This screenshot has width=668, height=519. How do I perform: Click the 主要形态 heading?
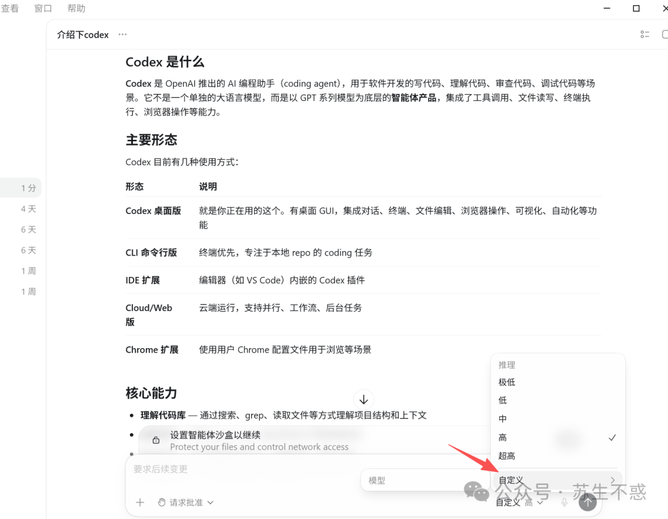pyautogui.click(x=152, y=140)
